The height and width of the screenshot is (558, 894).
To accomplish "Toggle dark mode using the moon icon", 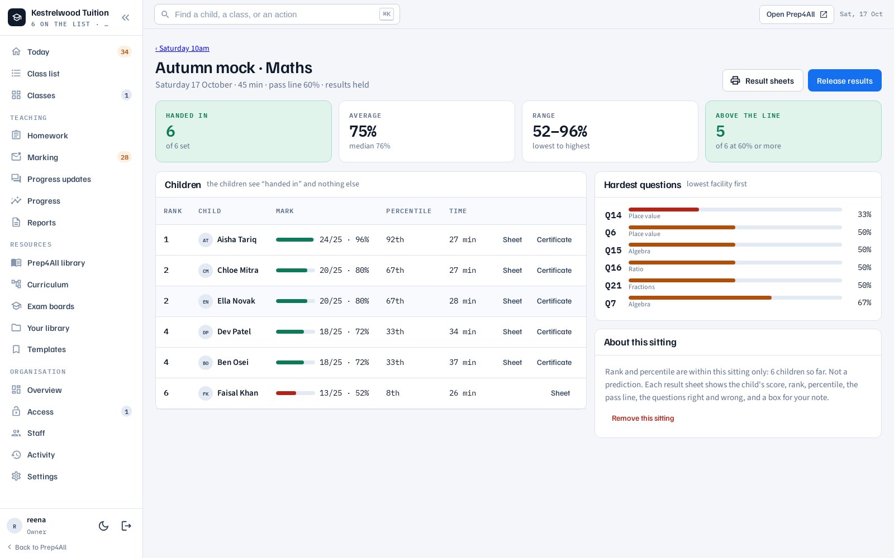I will click(x=103, y=526).
